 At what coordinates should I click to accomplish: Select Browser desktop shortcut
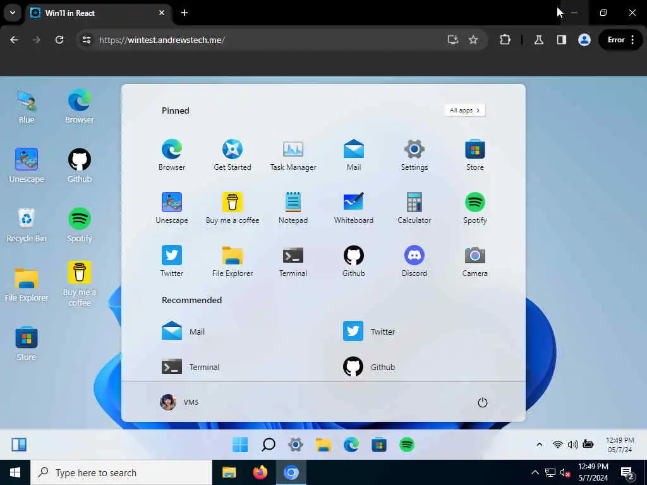(79, 106)
